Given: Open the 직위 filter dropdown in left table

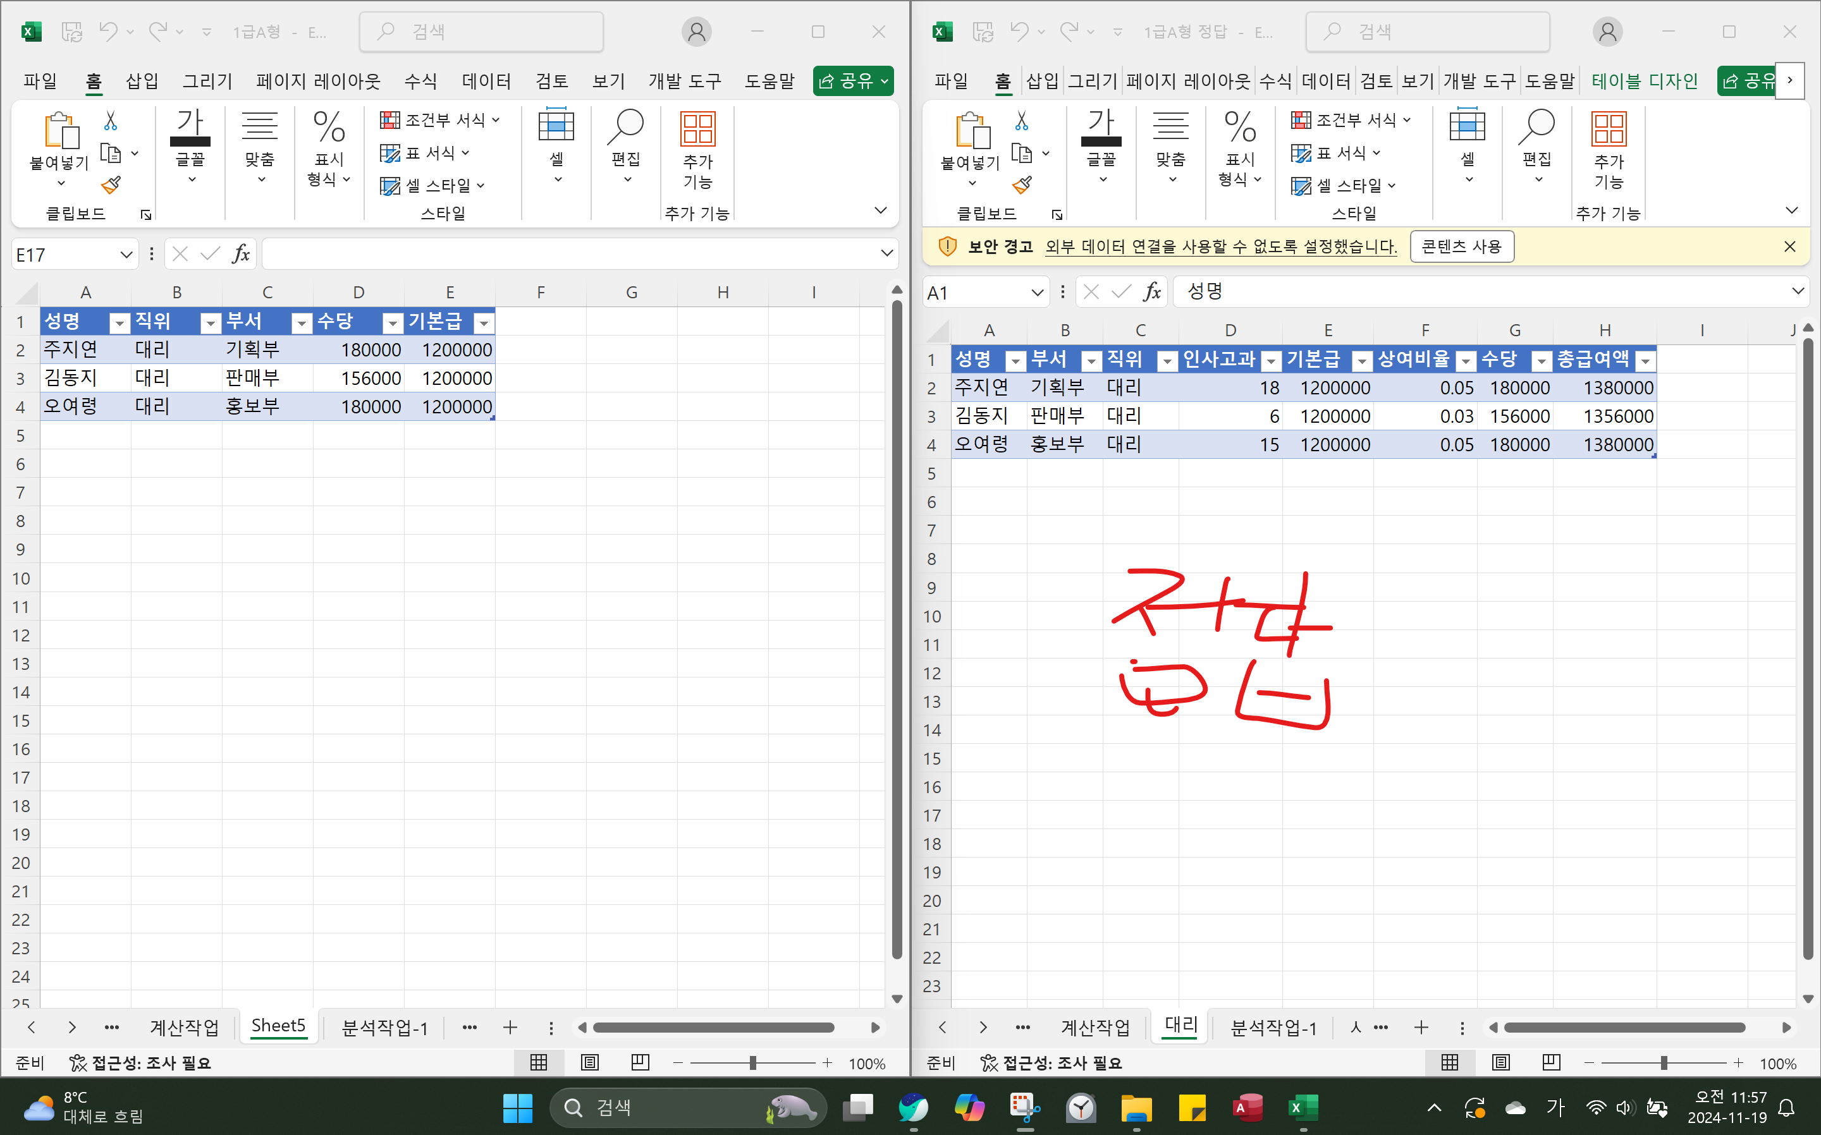Looking at the screenshot, I should click(211, 324).
